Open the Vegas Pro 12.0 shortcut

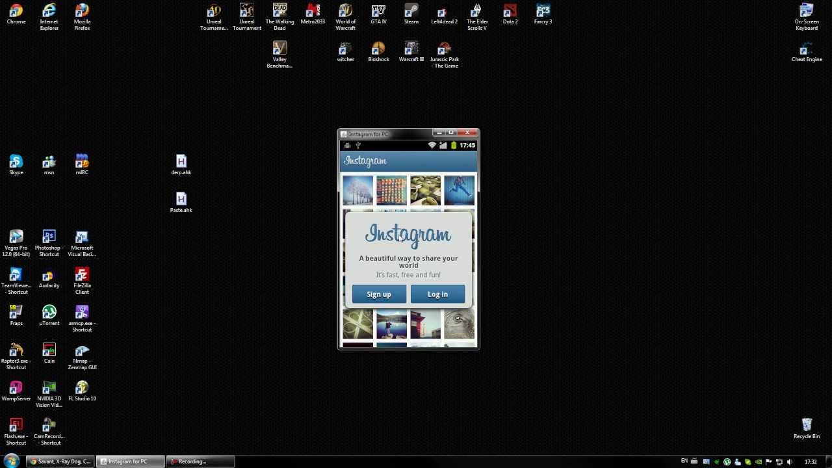[x=16, y=243]
